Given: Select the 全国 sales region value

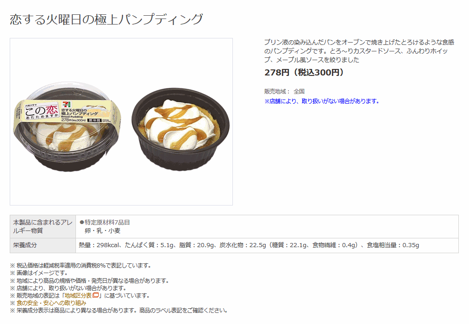Looking at the screenshot, I should [x=299, y=92].
